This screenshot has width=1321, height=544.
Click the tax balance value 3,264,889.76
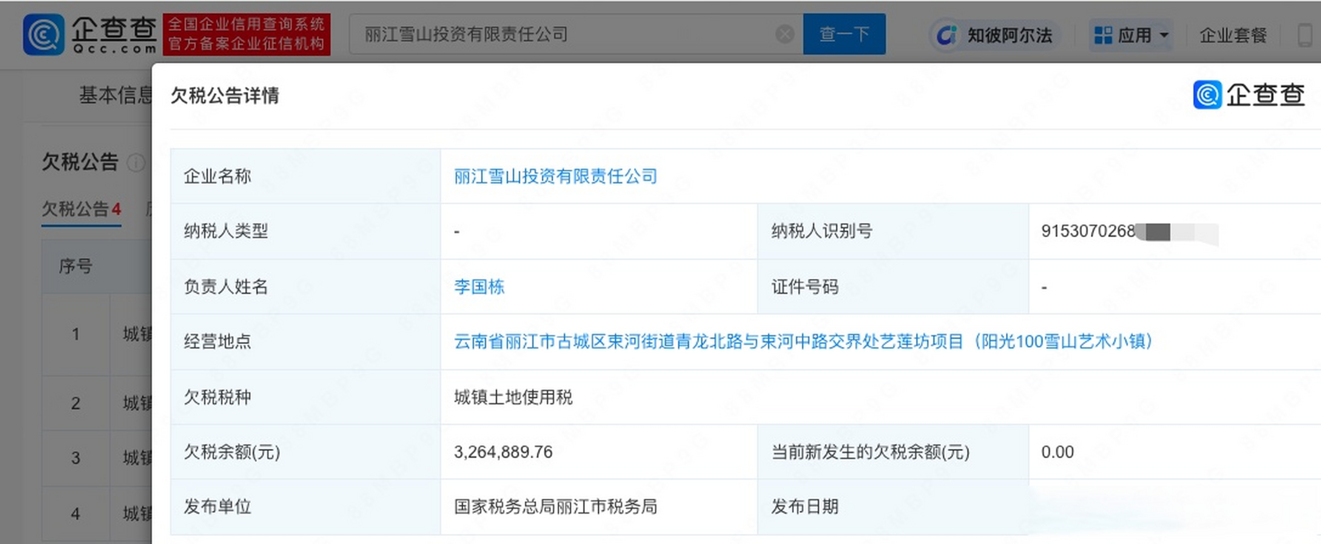(503, 452)
